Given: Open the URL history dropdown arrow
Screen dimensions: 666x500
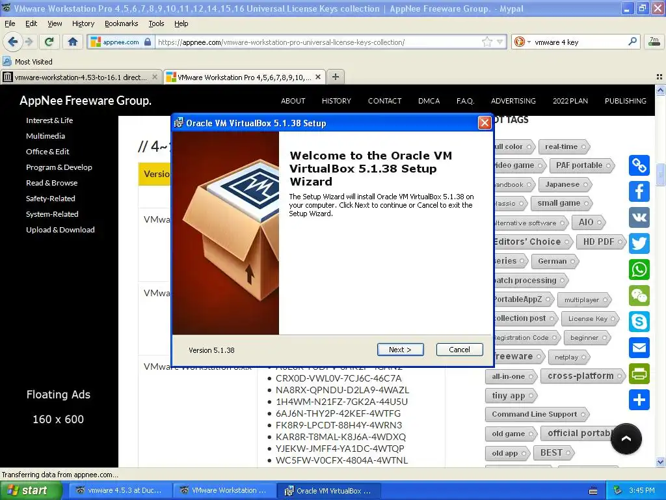Looking at the screenshot, I should [x=500, y=42].
